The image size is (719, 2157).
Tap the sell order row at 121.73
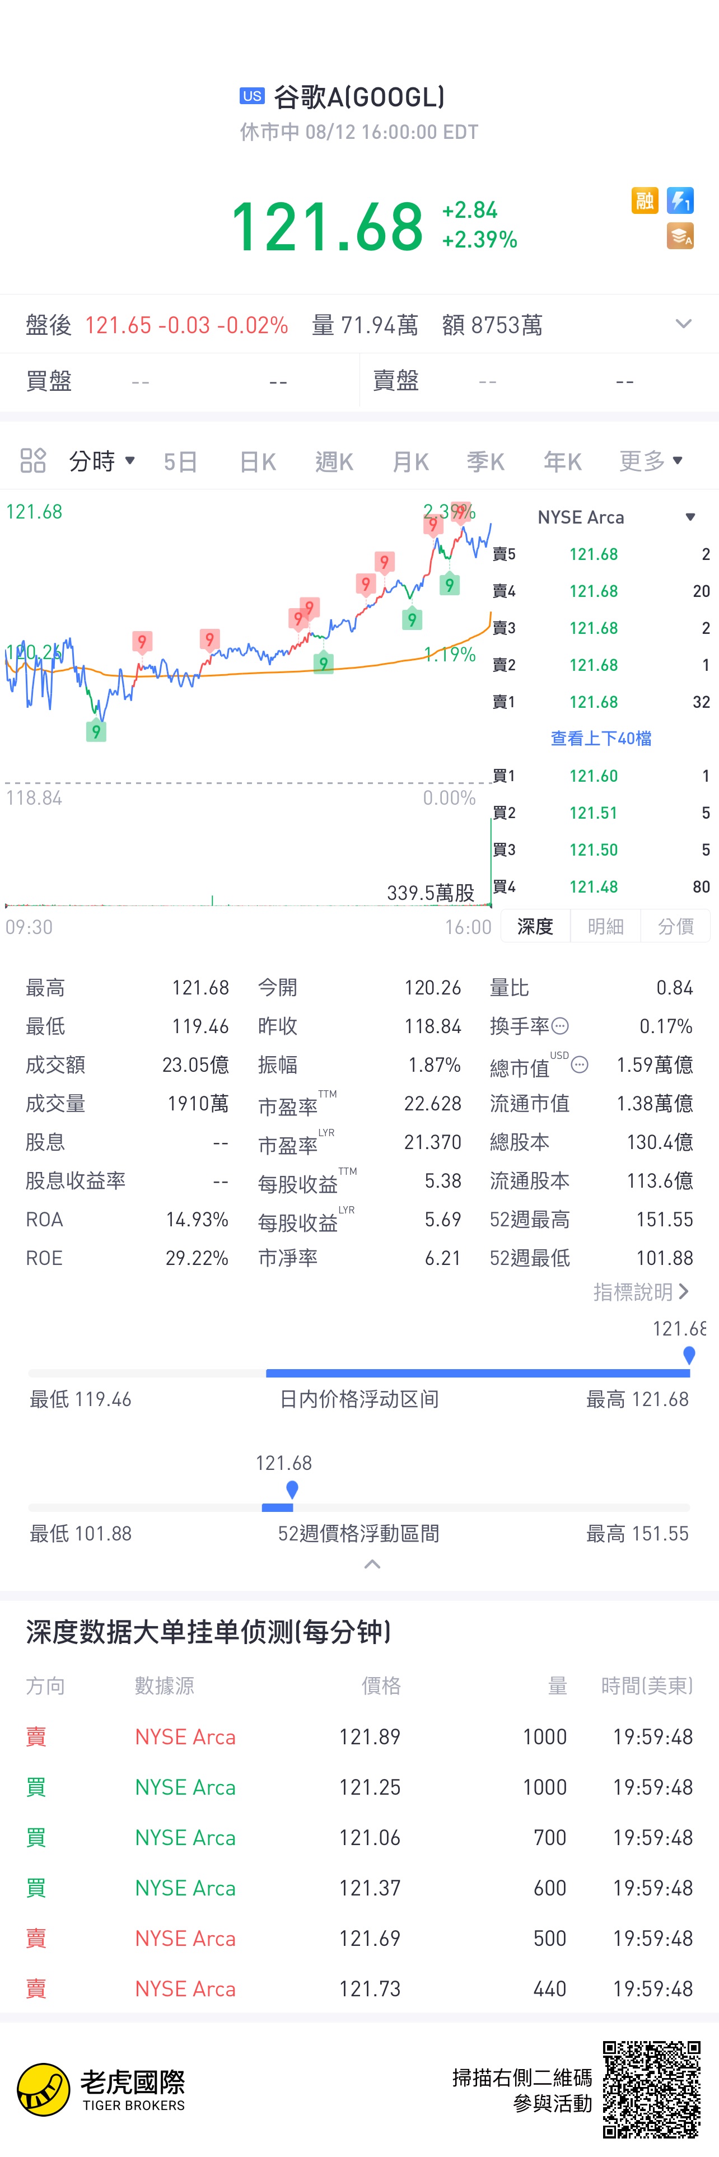(x=360, y=1988)
